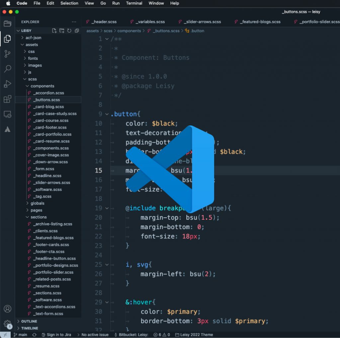Viewport: 340px width, 338px height.
Task: Refresh the Explorer tree
Action: pyautogui.click(x=69, y=31)
